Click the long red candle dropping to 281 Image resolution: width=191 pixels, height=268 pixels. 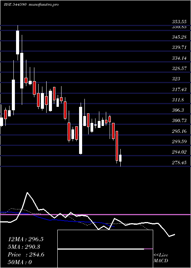coord(117,146)
